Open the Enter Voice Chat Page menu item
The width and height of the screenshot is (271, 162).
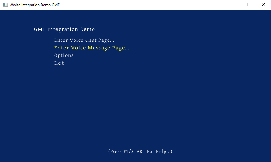pyautogui.click(x=84, y=40)
